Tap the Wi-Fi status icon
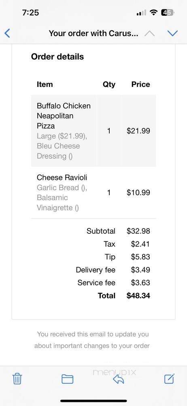Viewport: 187px width, 406px height. 154,13
